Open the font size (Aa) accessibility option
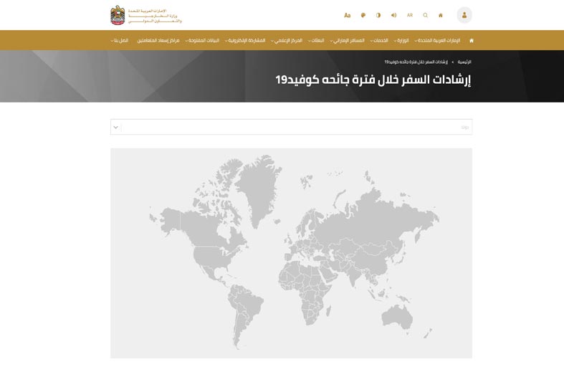Image resolution: width=564 pixels, height=367 pixels. pyautogui.click(x=347, y=16)
